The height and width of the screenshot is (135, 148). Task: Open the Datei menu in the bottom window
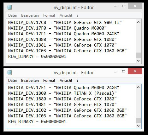coord(12,81)
